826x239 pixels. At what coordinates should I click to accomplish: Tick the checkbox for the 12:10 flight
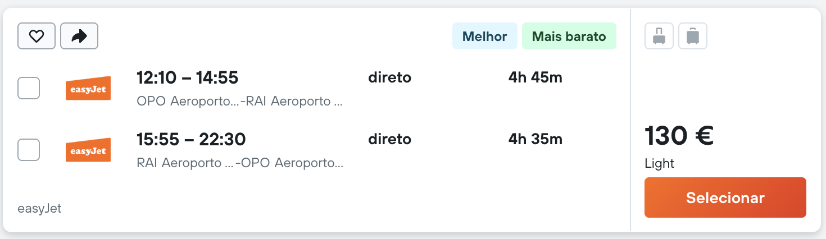click(x=29, y=88)
